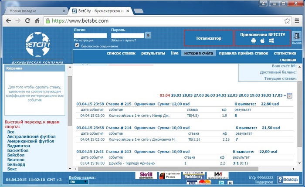The image size is (305, 187).
Task: Select date 29.03 in history
Action: pyautogui.click(x=176, y=95)
